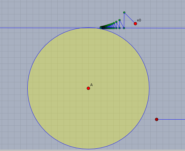Screen dimensions: 185x151
Task: Select the blue segment joining x0 to top green point
Action: click(130, 18)
